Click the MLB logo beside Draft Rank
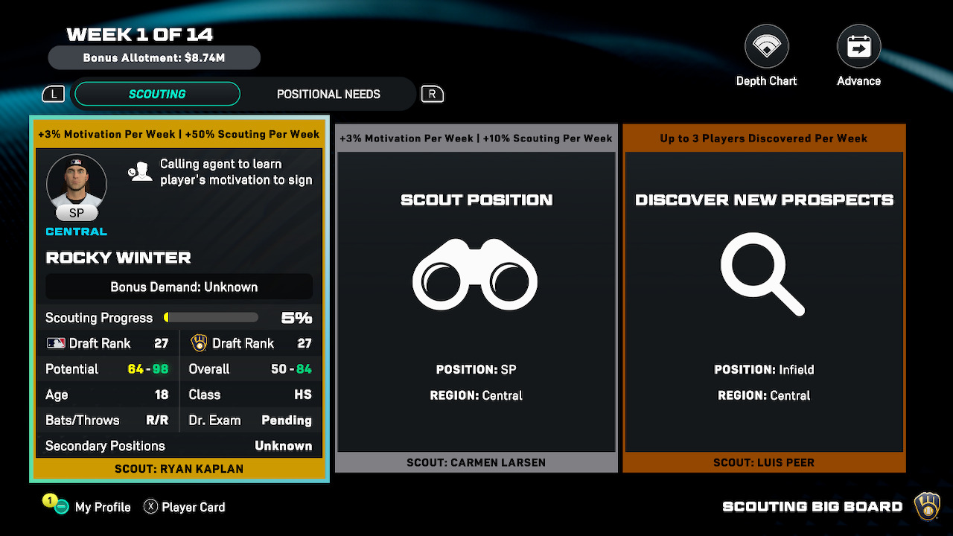The width and height of the screenshot is (953, 536). coord(56,343)
